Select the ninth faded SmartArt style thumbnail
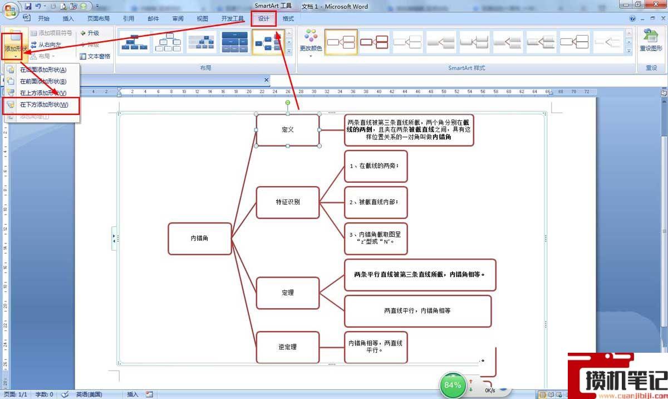Image resolution: width=668 pixels, height=399 pixels. click(608, 42)
